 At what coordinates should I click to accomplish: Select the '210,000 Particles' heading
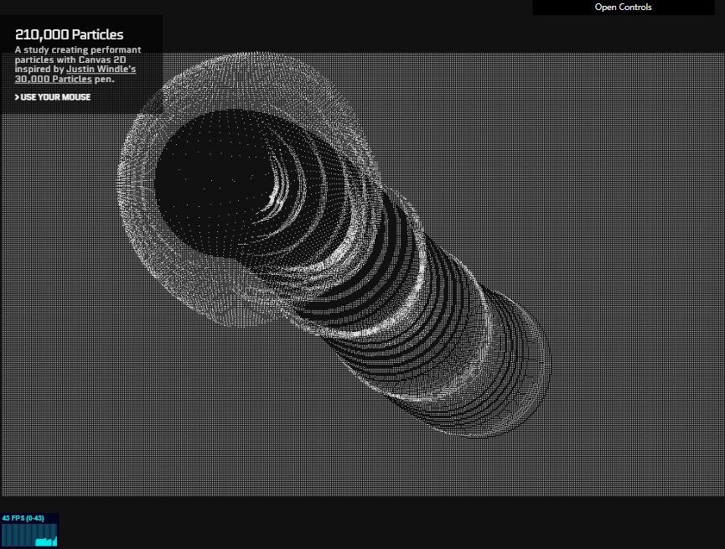click(x=70, y=34)
